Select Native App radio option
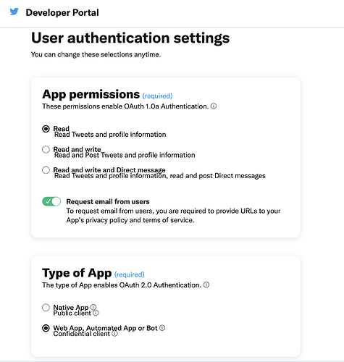The width and height of the screenshot is (344, 362). [x=46, y=308]
